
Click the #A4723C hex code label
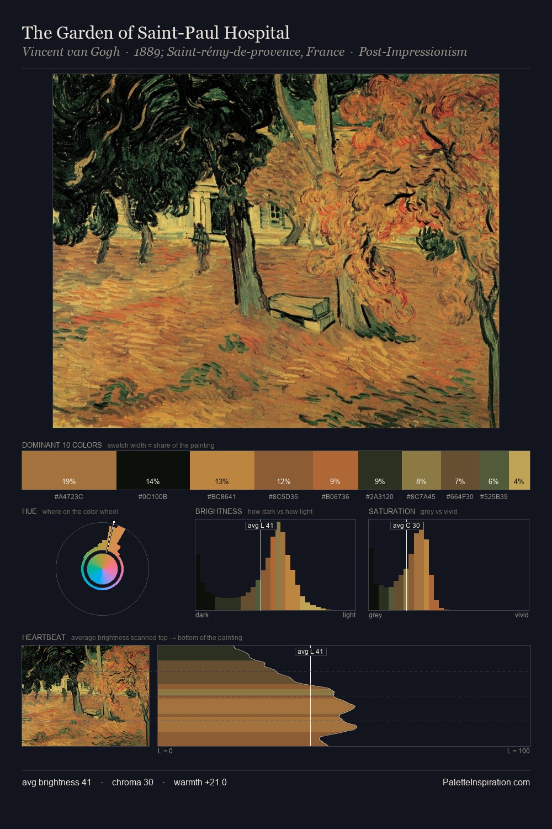pos(69,497)
